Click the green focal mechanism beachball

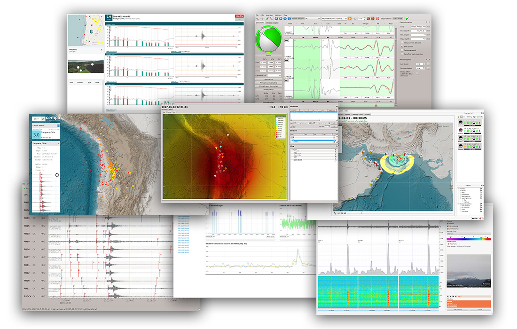[268, 39]
